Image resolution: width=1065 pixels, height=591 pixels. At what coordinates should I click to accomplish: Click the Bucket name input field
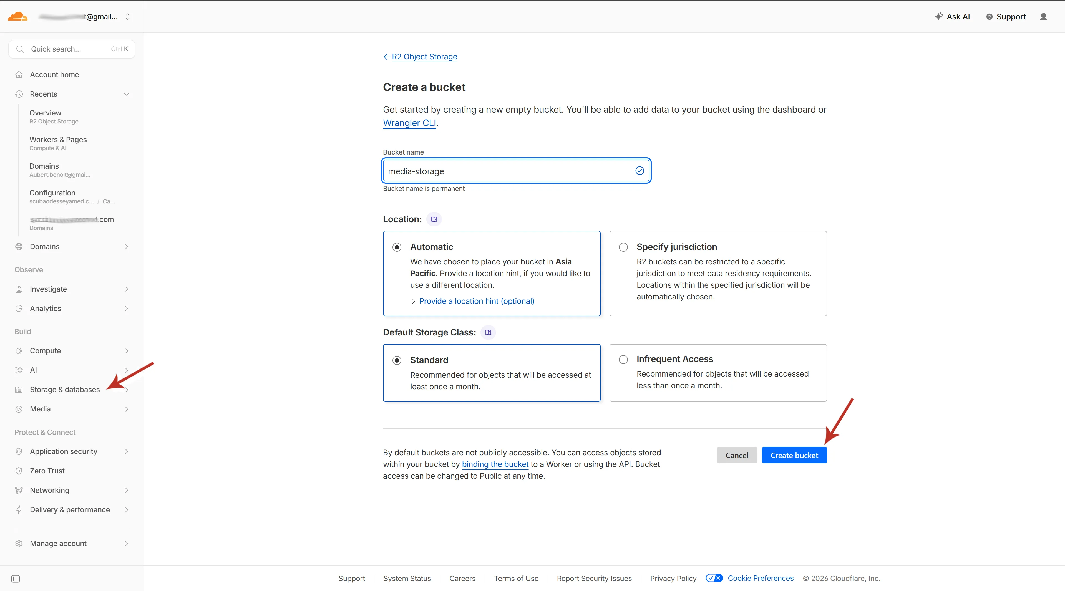(x=516, y=171)
